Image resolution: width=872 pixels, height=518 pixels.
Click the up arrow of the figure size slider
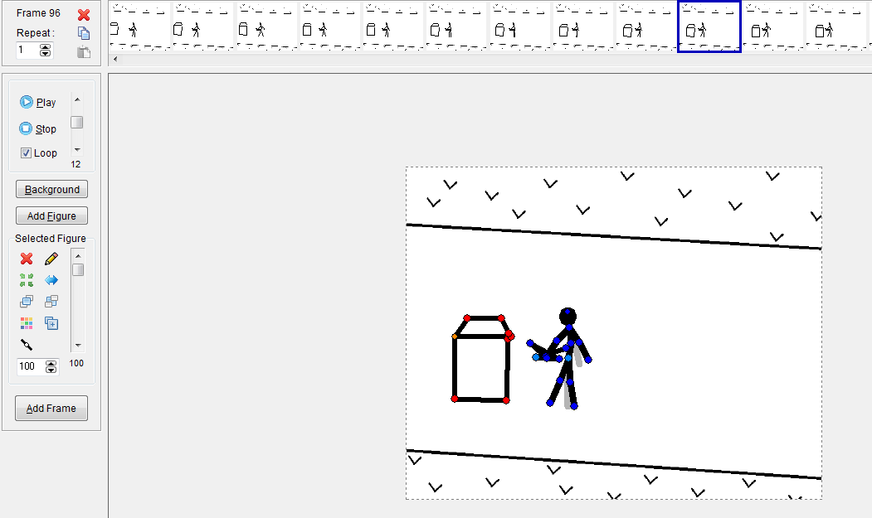click(x=79, y=255)
